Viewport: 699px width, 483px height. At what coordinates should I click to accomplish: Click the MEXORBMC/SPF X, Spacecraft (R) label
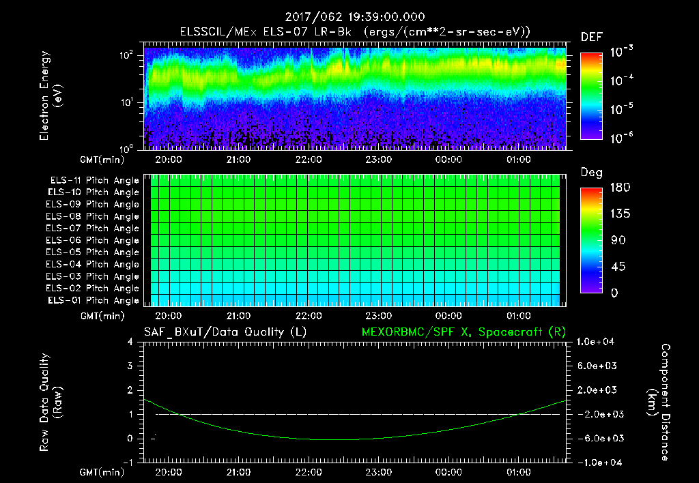coord(463,332)
